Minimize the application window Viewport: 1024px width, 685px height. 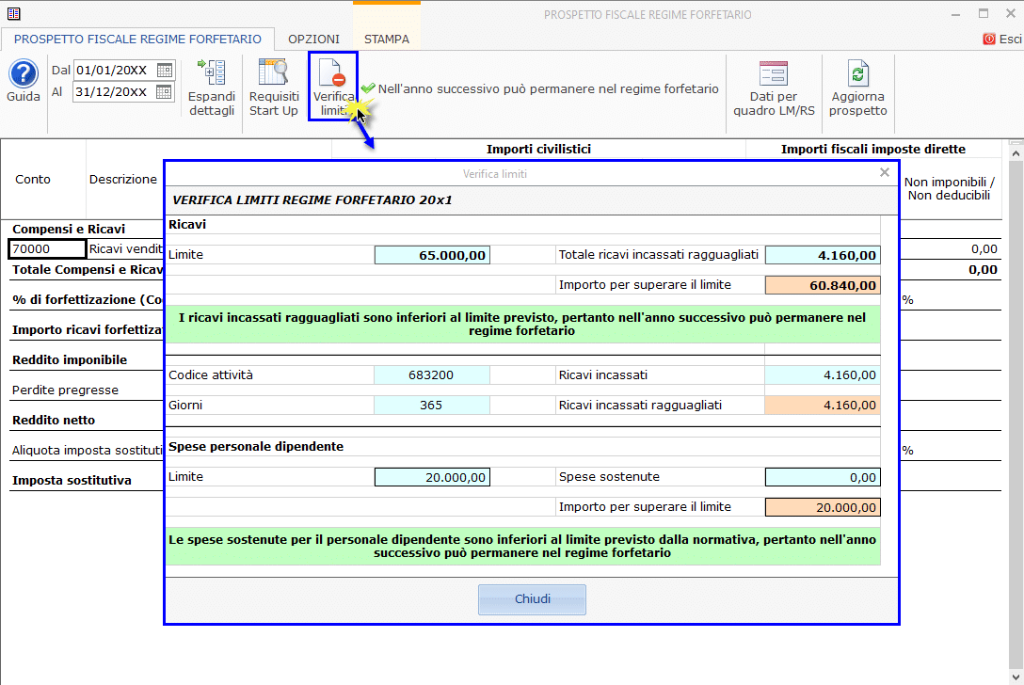click(955, 14)
